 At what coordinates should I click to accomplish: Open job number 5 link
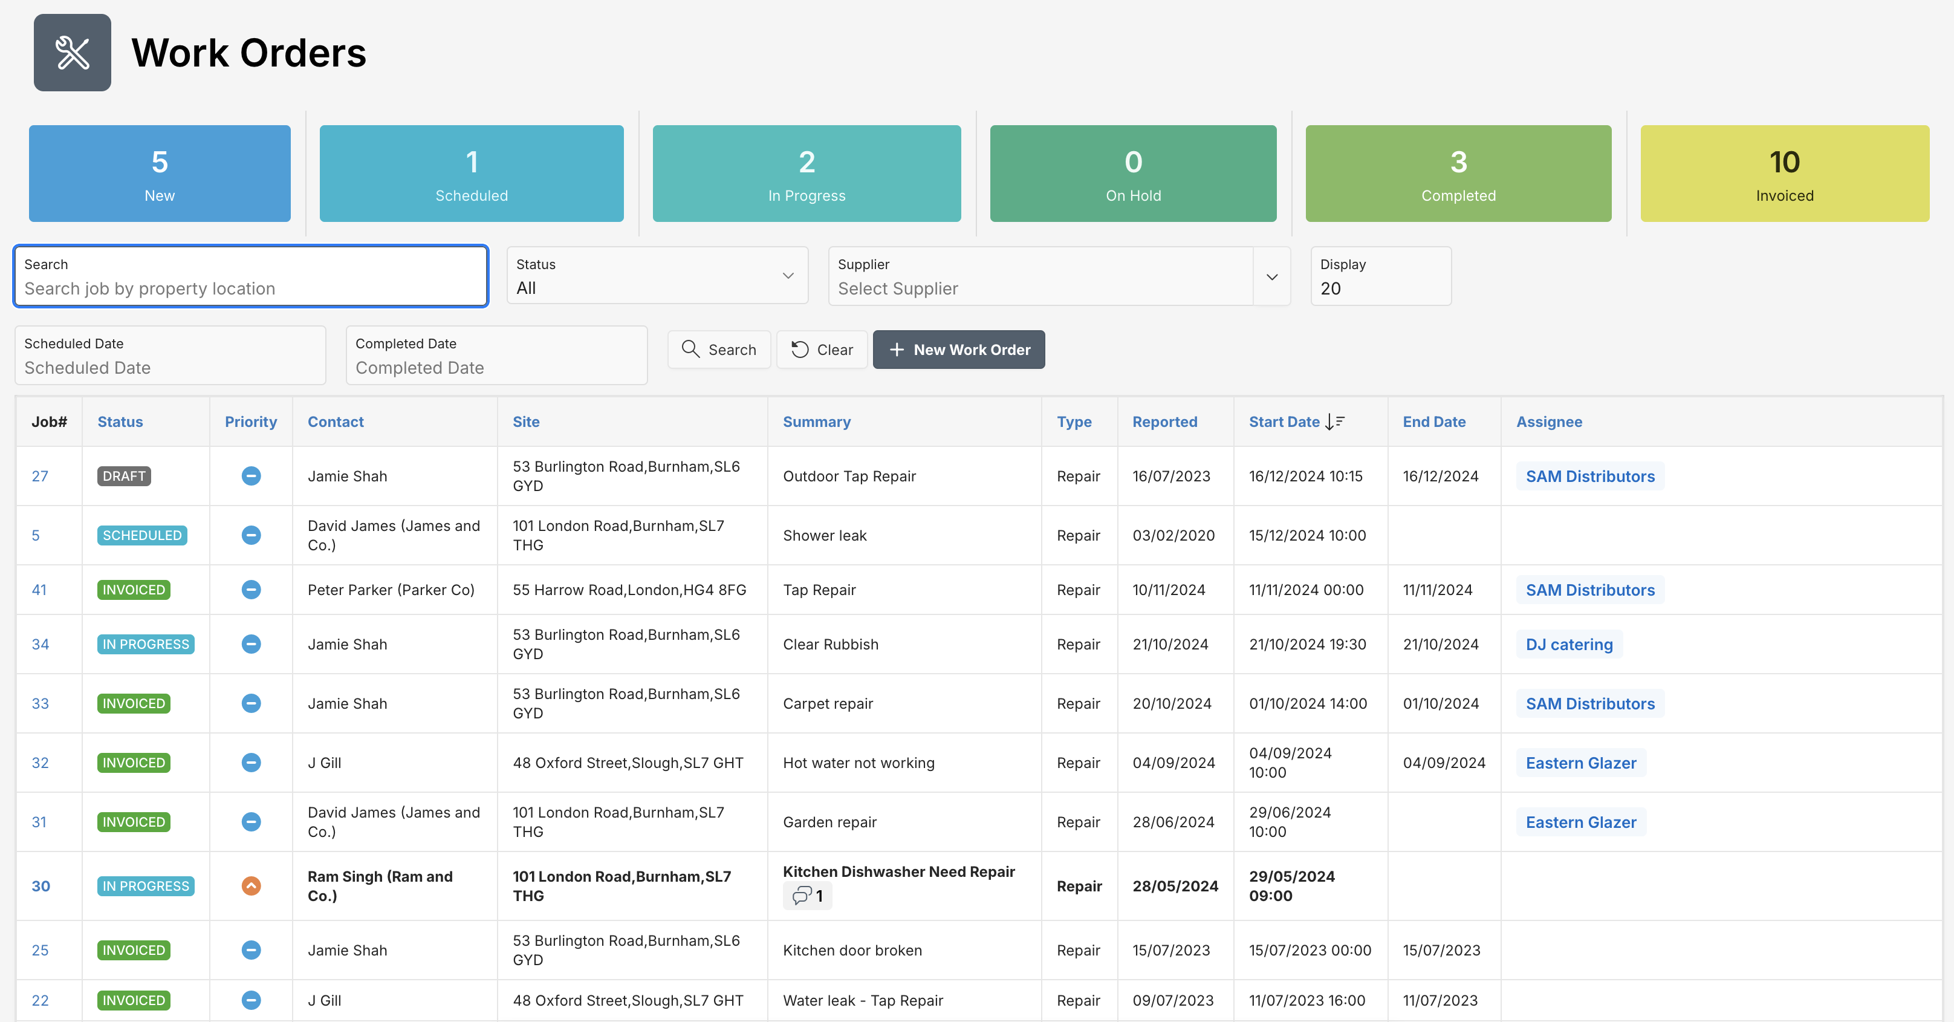tap(36, 535)
